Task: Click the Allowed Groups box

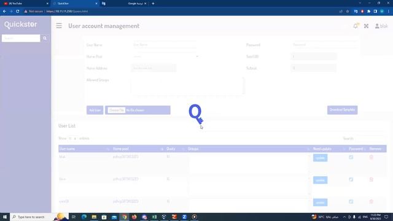Action: click(x=187, y=85)
